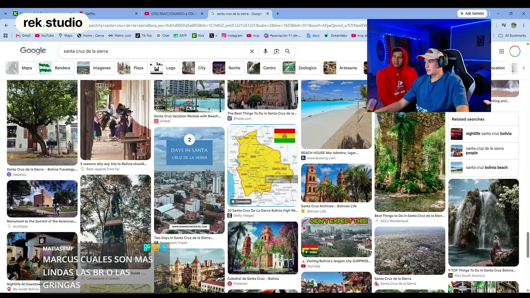Show more filter chips with right chevron
Viewport: 530px width, 298px height.
coord(523,68)
